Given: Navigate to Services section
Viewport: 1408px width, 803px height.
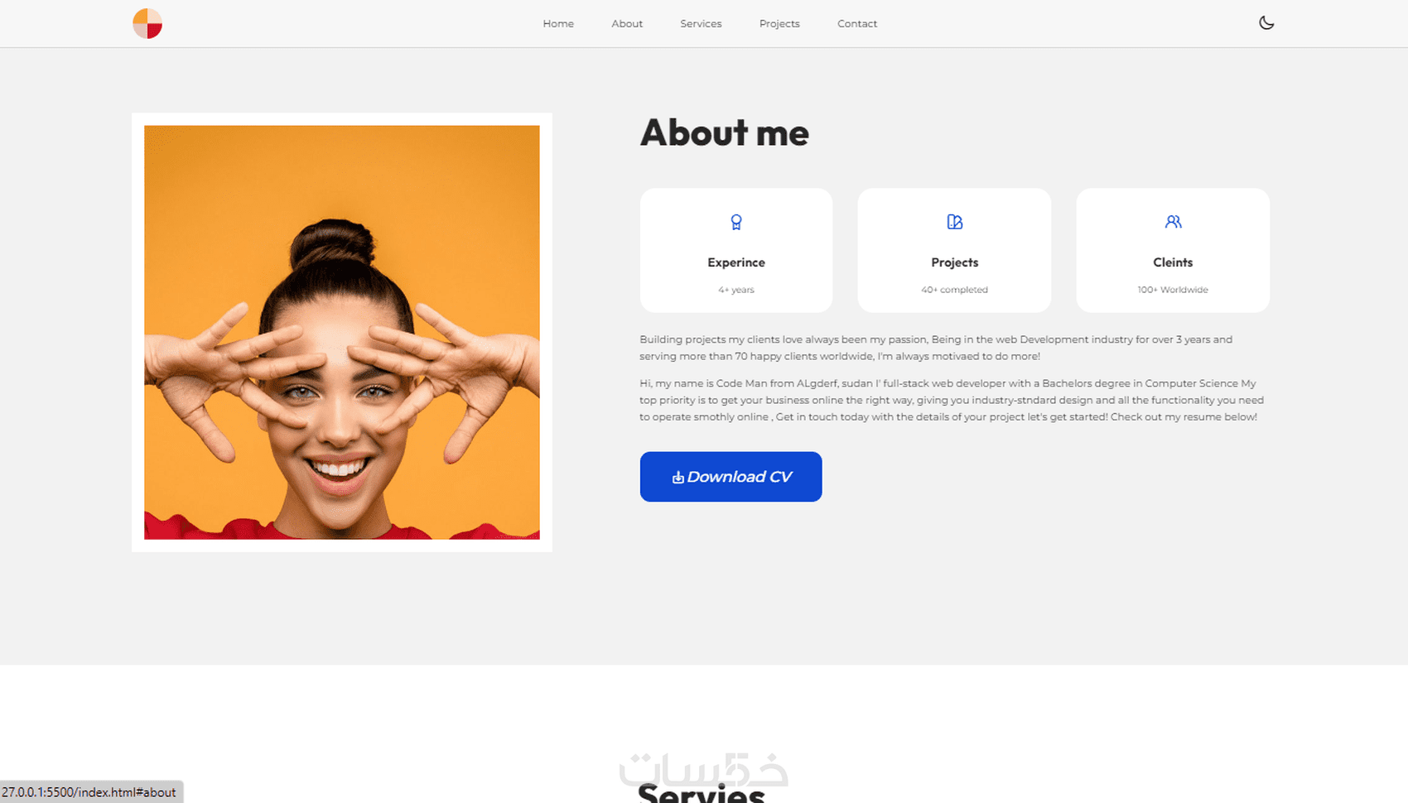Looking at the screenshot, I should (701, 24).
